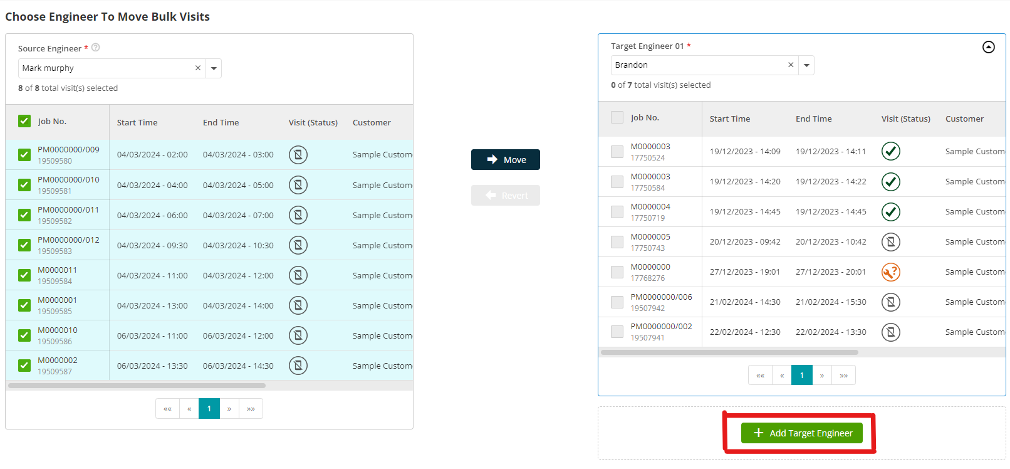The height and width of the screenshot is (469, 1010).
Task: Go to first page in source table pager
Action: (167, 408)
